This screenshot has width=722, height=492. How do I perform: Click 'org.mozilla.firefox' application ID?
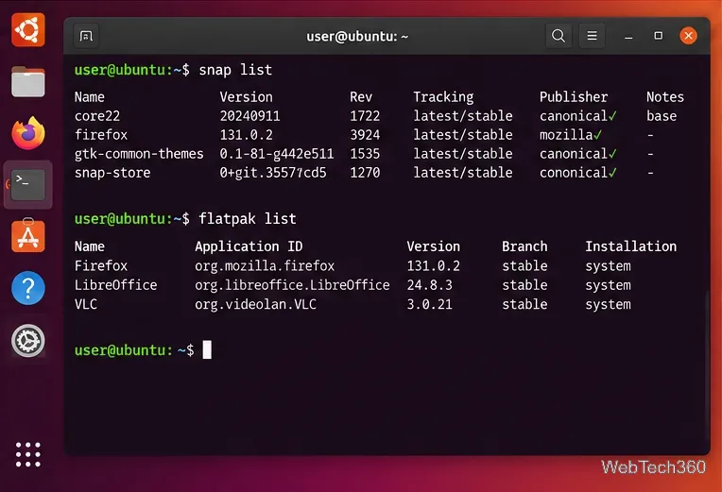click(265, 266)
